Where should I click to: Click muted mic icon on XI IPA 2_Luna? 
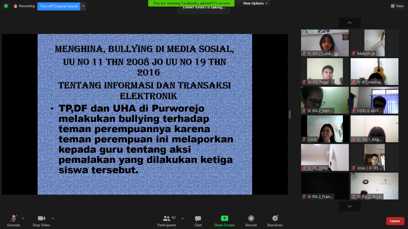(304, 54)
